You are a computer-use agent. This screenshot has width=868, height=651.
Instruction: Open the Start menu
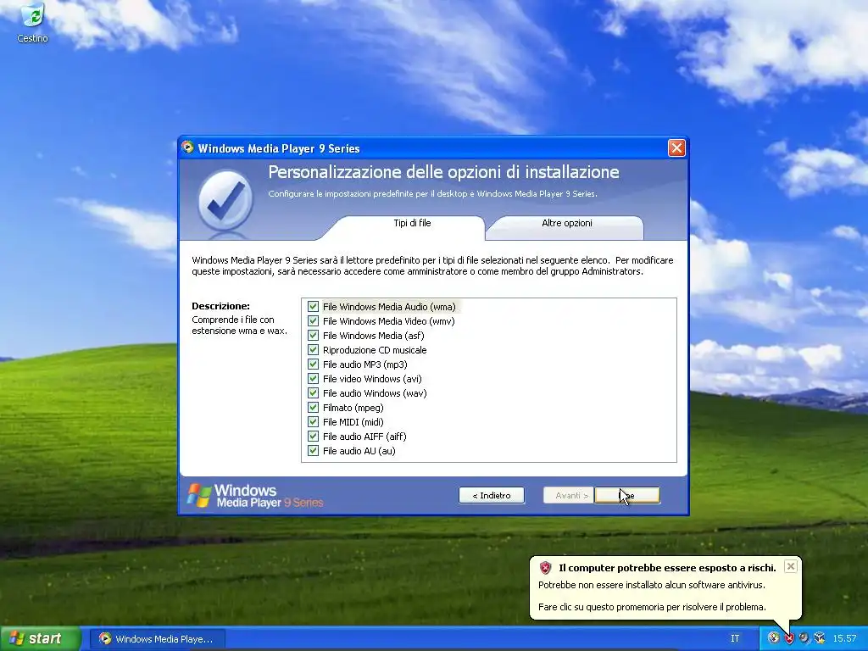[39, 638]
